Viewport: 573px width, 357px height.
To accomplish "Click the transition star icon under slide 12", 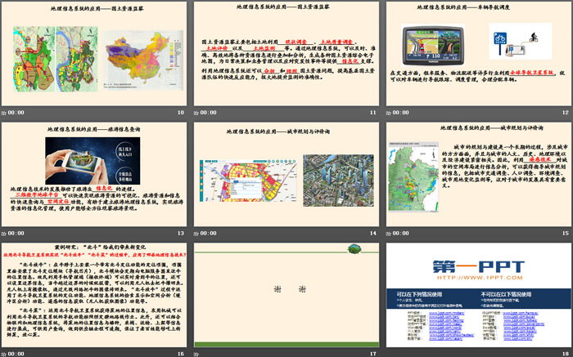I will [388, 113].
